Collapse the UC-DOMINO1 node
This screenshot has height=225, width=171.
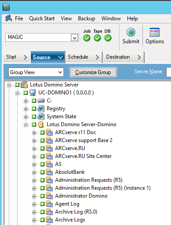[17, 93]
